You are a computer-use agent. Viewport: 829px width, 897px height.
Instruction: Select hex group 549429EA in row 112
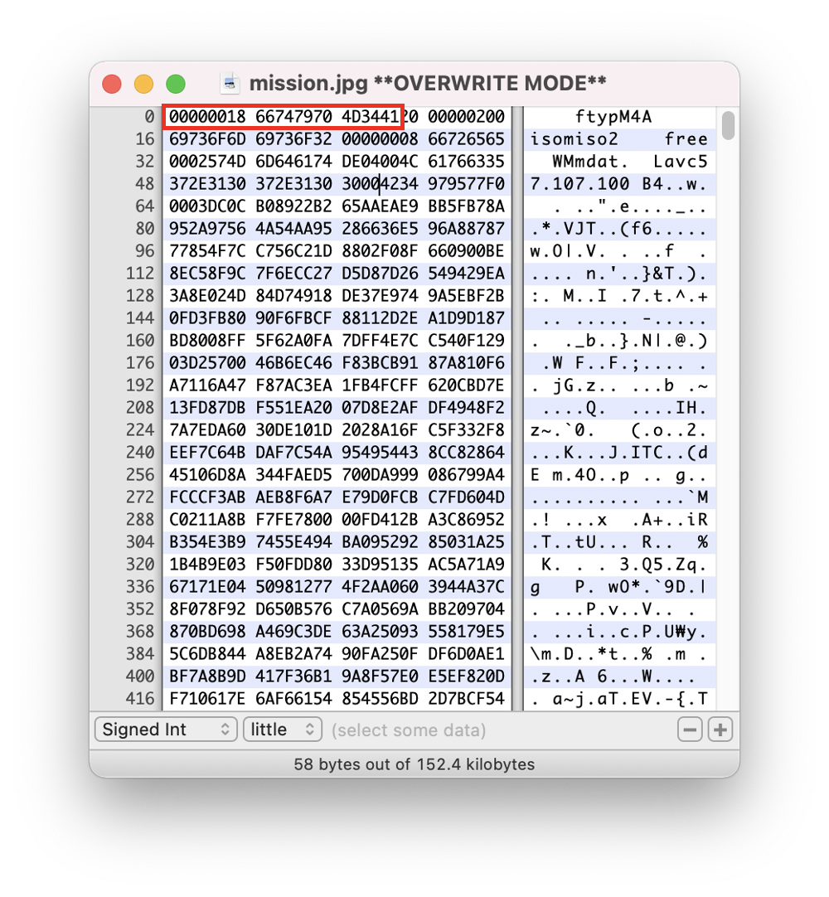coord(466,273)
